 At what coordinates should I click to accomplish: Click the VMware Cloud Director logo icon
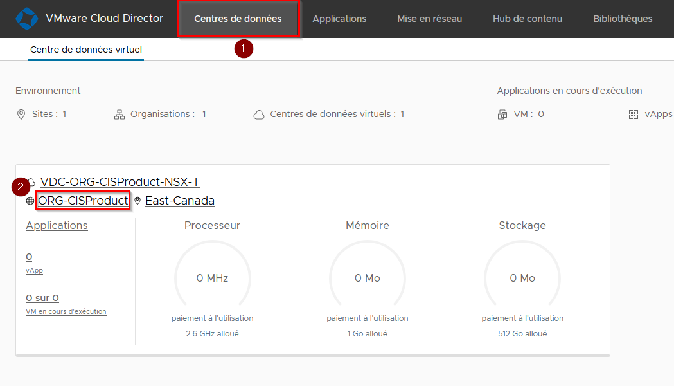point(26,19)
